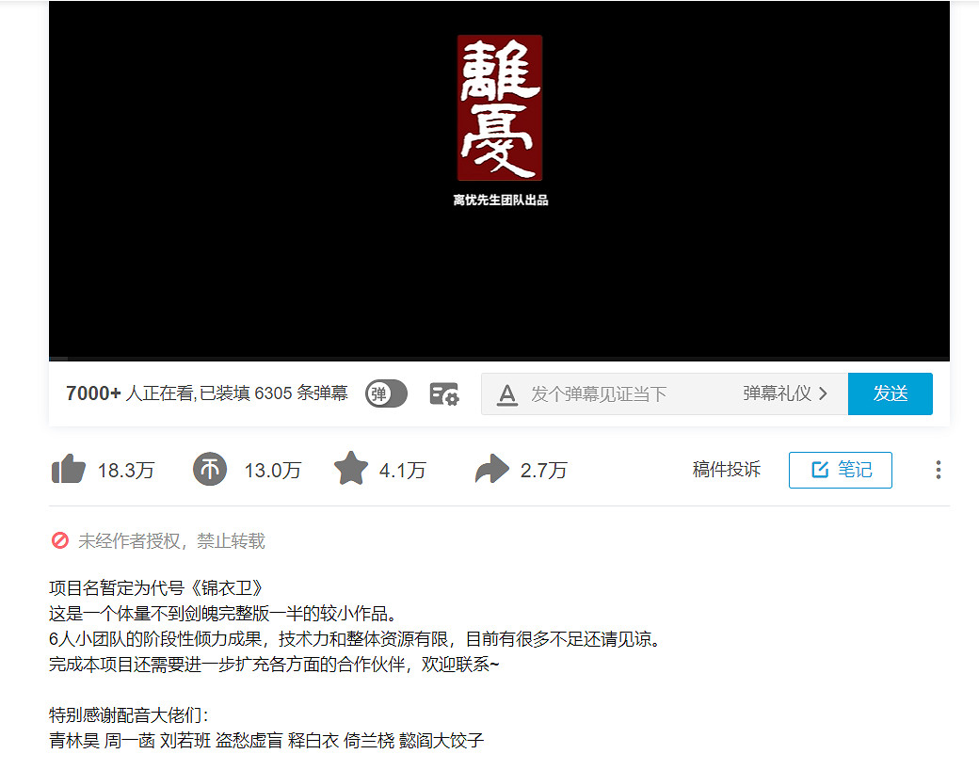Screen dimensions: 979x770
Task: Click the star icon to favorite the video
Action: [x=350, y=468]
